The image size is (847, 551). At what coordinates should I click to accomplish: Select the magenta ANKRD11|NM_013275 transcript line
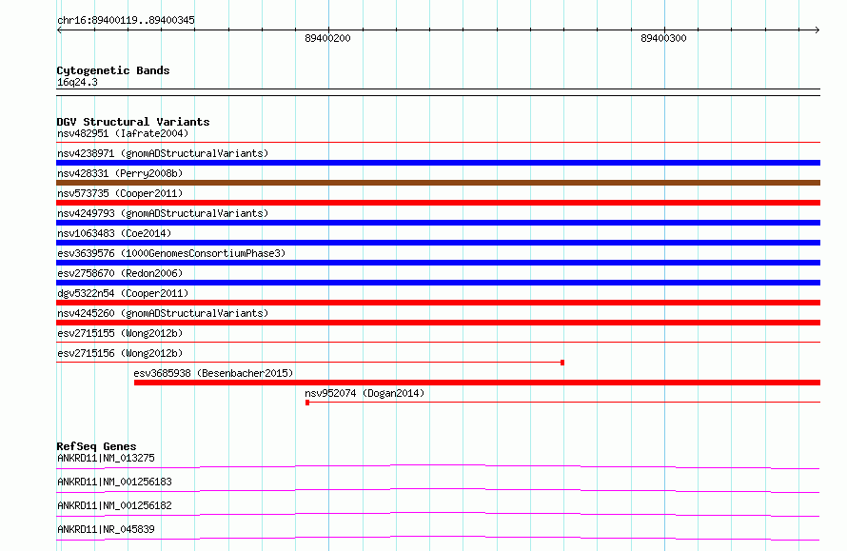click(438, 466)
